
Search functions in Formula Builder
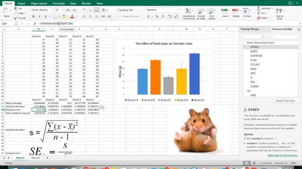270,37
